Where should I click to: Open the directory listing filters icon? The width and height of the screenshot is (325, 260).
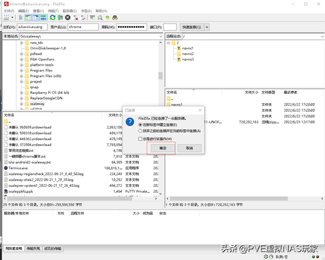(93, 18)
